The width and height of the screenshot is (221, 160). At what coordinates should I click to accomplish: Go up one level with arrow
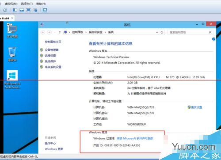pos(60,32)
